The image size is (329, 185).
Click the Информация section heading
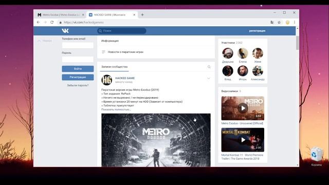pyautogui.click(x=110, y=41)
